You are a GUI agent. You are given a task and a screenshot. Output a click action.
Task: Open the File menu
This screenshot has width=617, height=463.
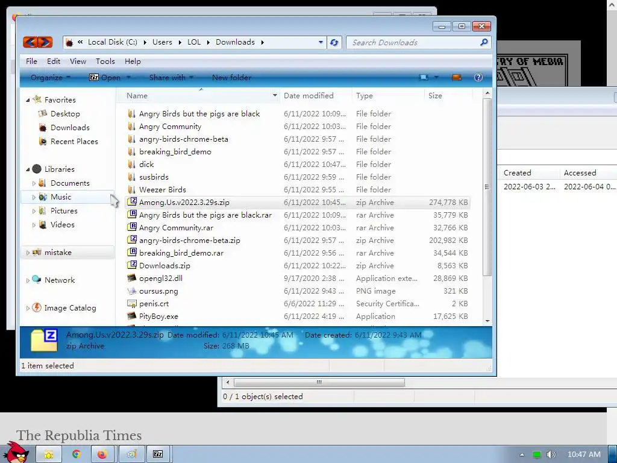coord(31,61)
